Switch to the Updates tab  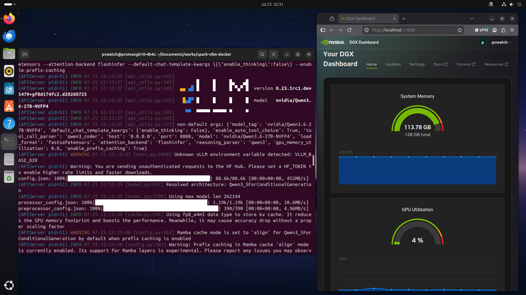[x=393, y=64]
